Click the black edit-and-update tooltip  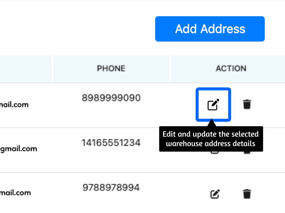coord(211,139)
